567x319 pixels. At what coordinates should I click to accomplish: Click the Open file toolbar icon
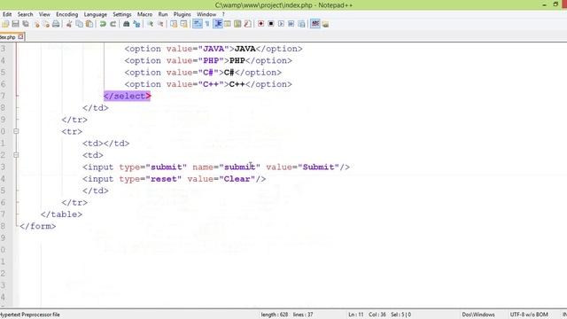pos(5,24)
